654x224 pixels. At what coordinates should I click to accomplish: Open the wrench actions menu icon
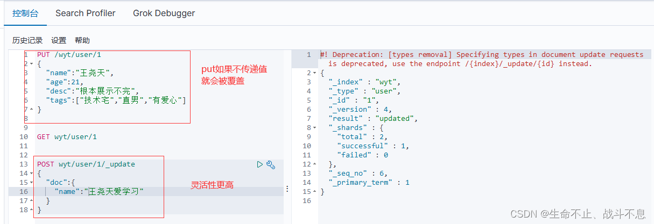[x=271, y=164]
